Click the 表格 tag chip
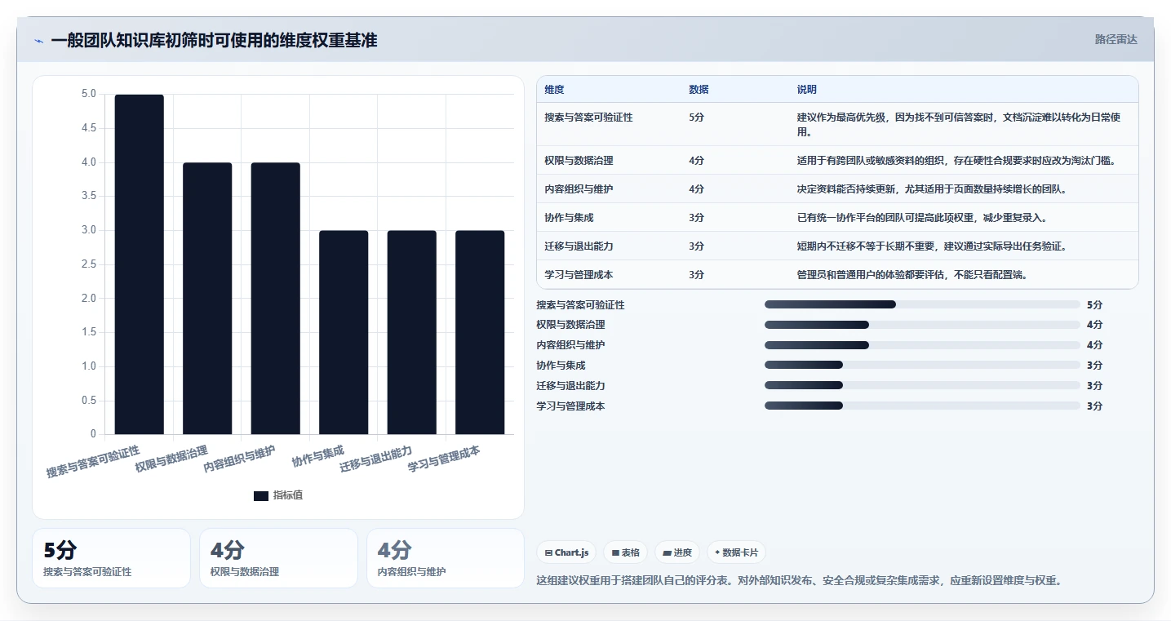 pyautogui.click(x=625, y=552)
